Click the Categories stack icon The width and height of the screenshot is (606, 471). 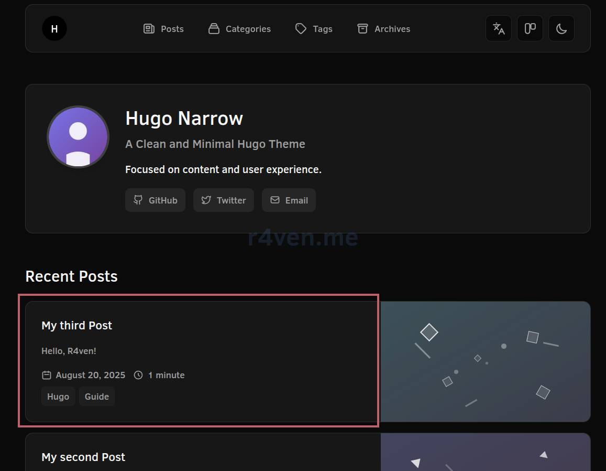(x=214, y=29)
